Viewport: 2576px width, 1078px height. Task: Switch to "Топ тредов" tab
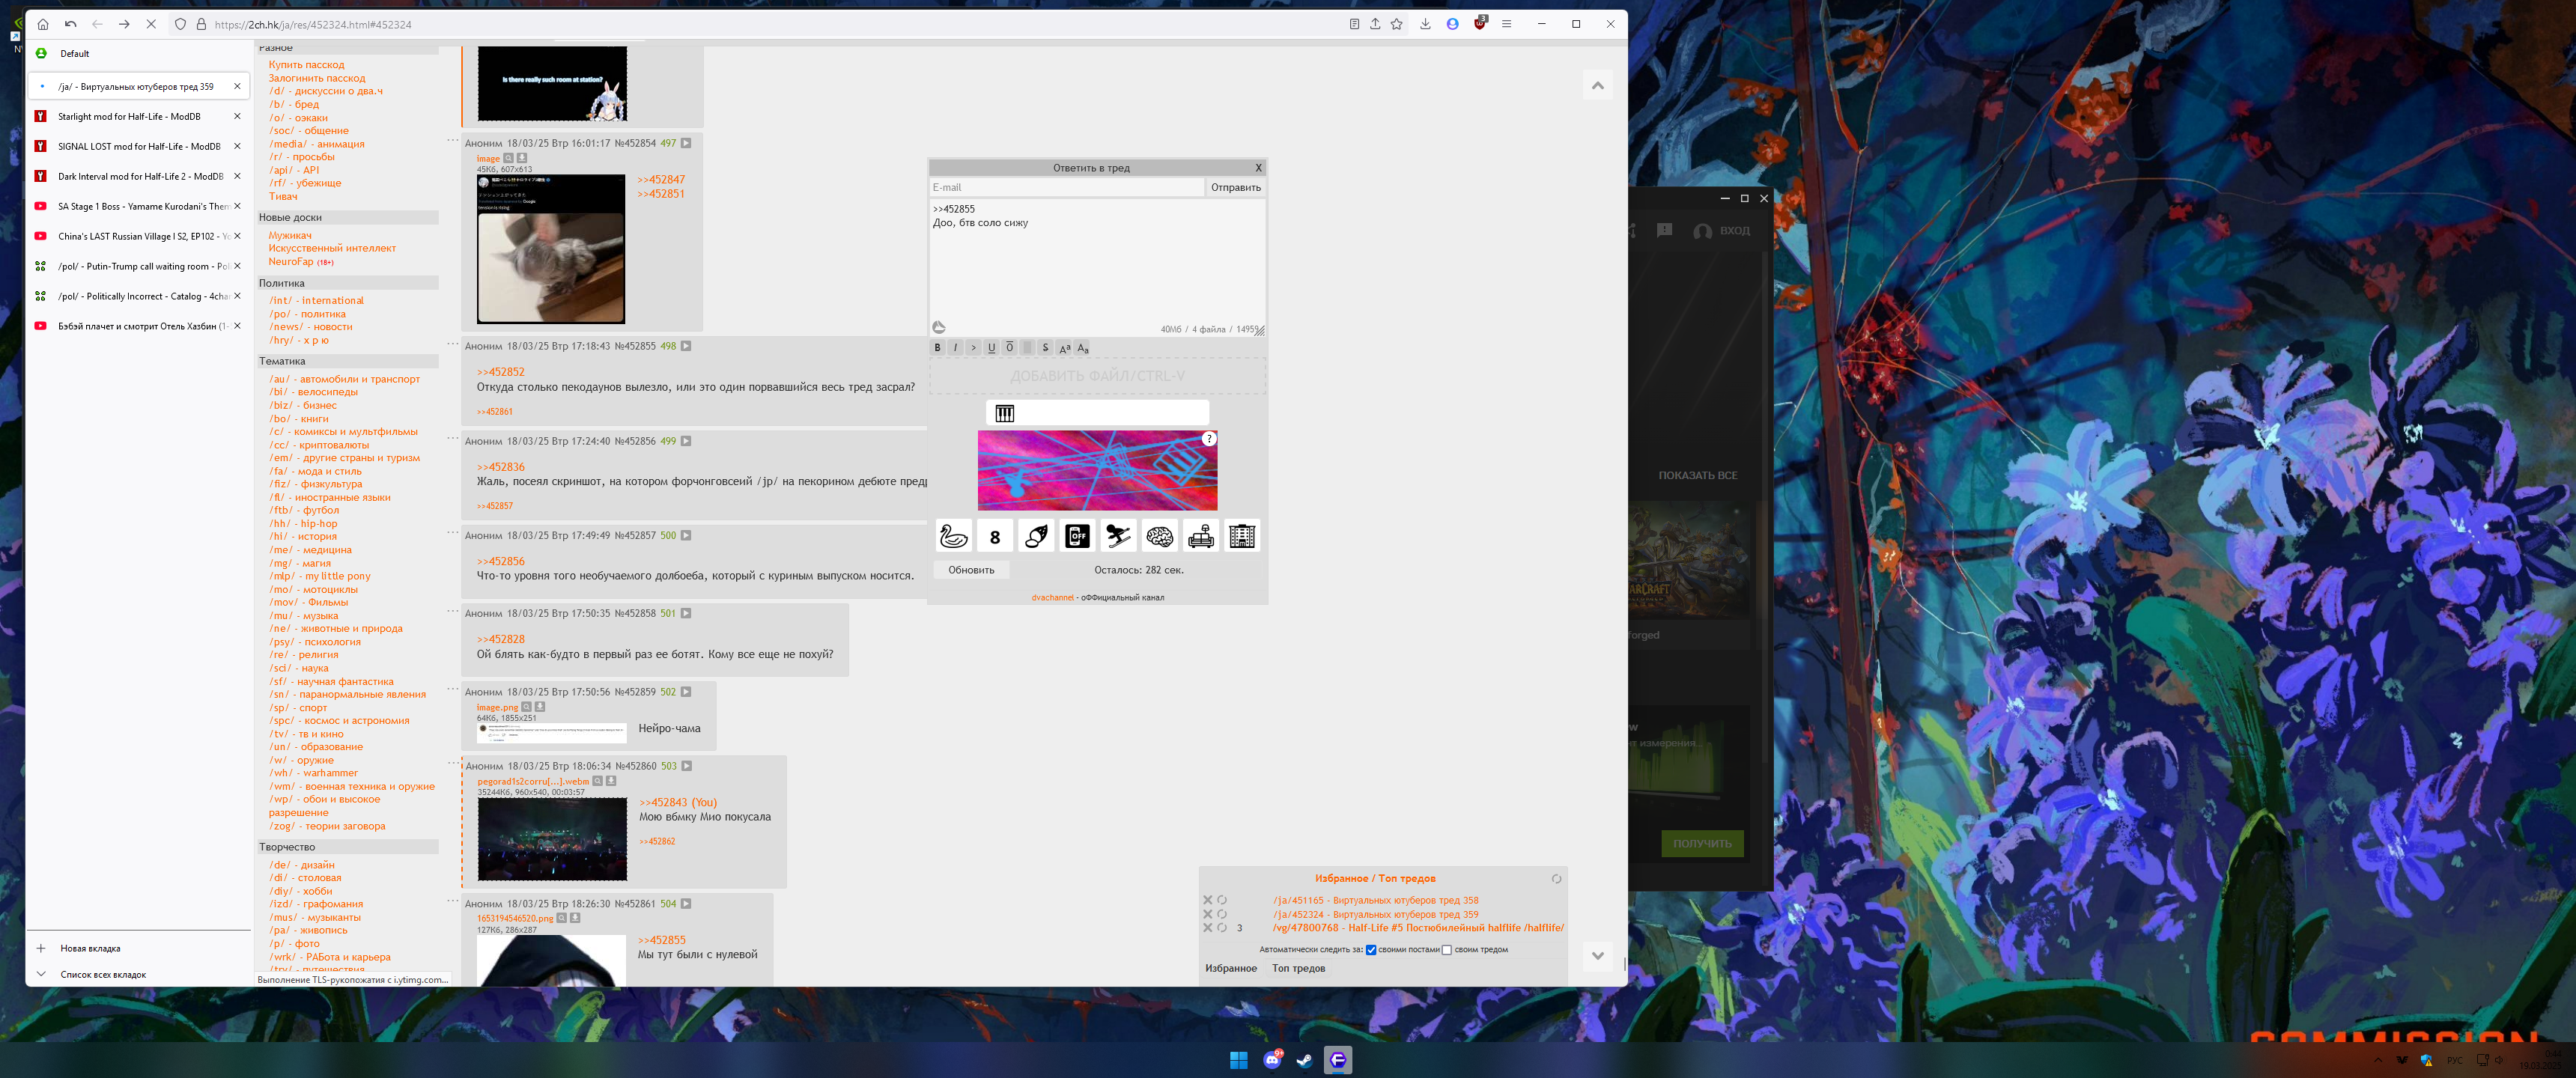[x=1298, y=968]
